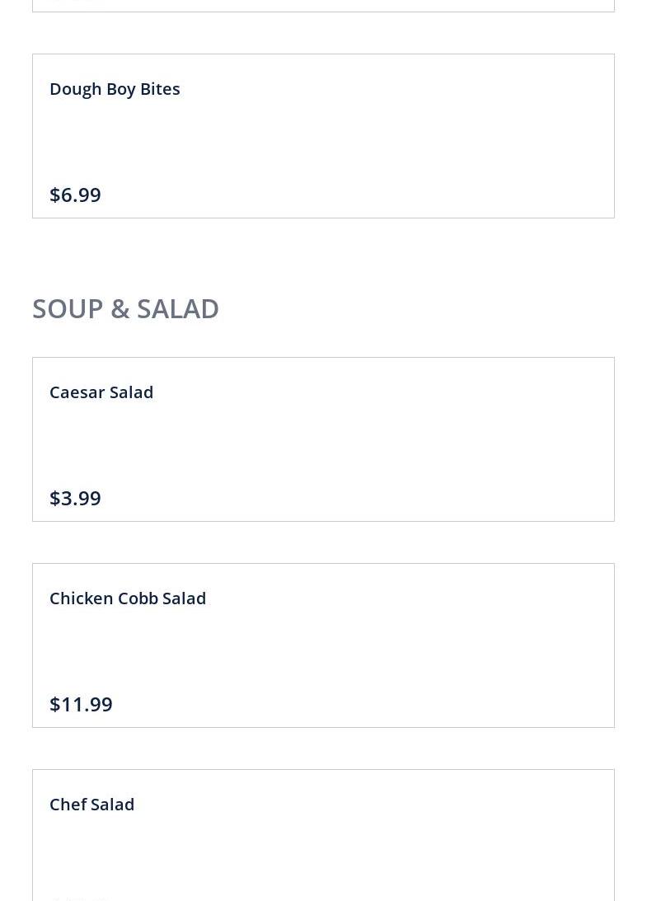Click the partially visible card above Dough Boy Bites
The width and height of the screenshot is (647, 901).
323,5
